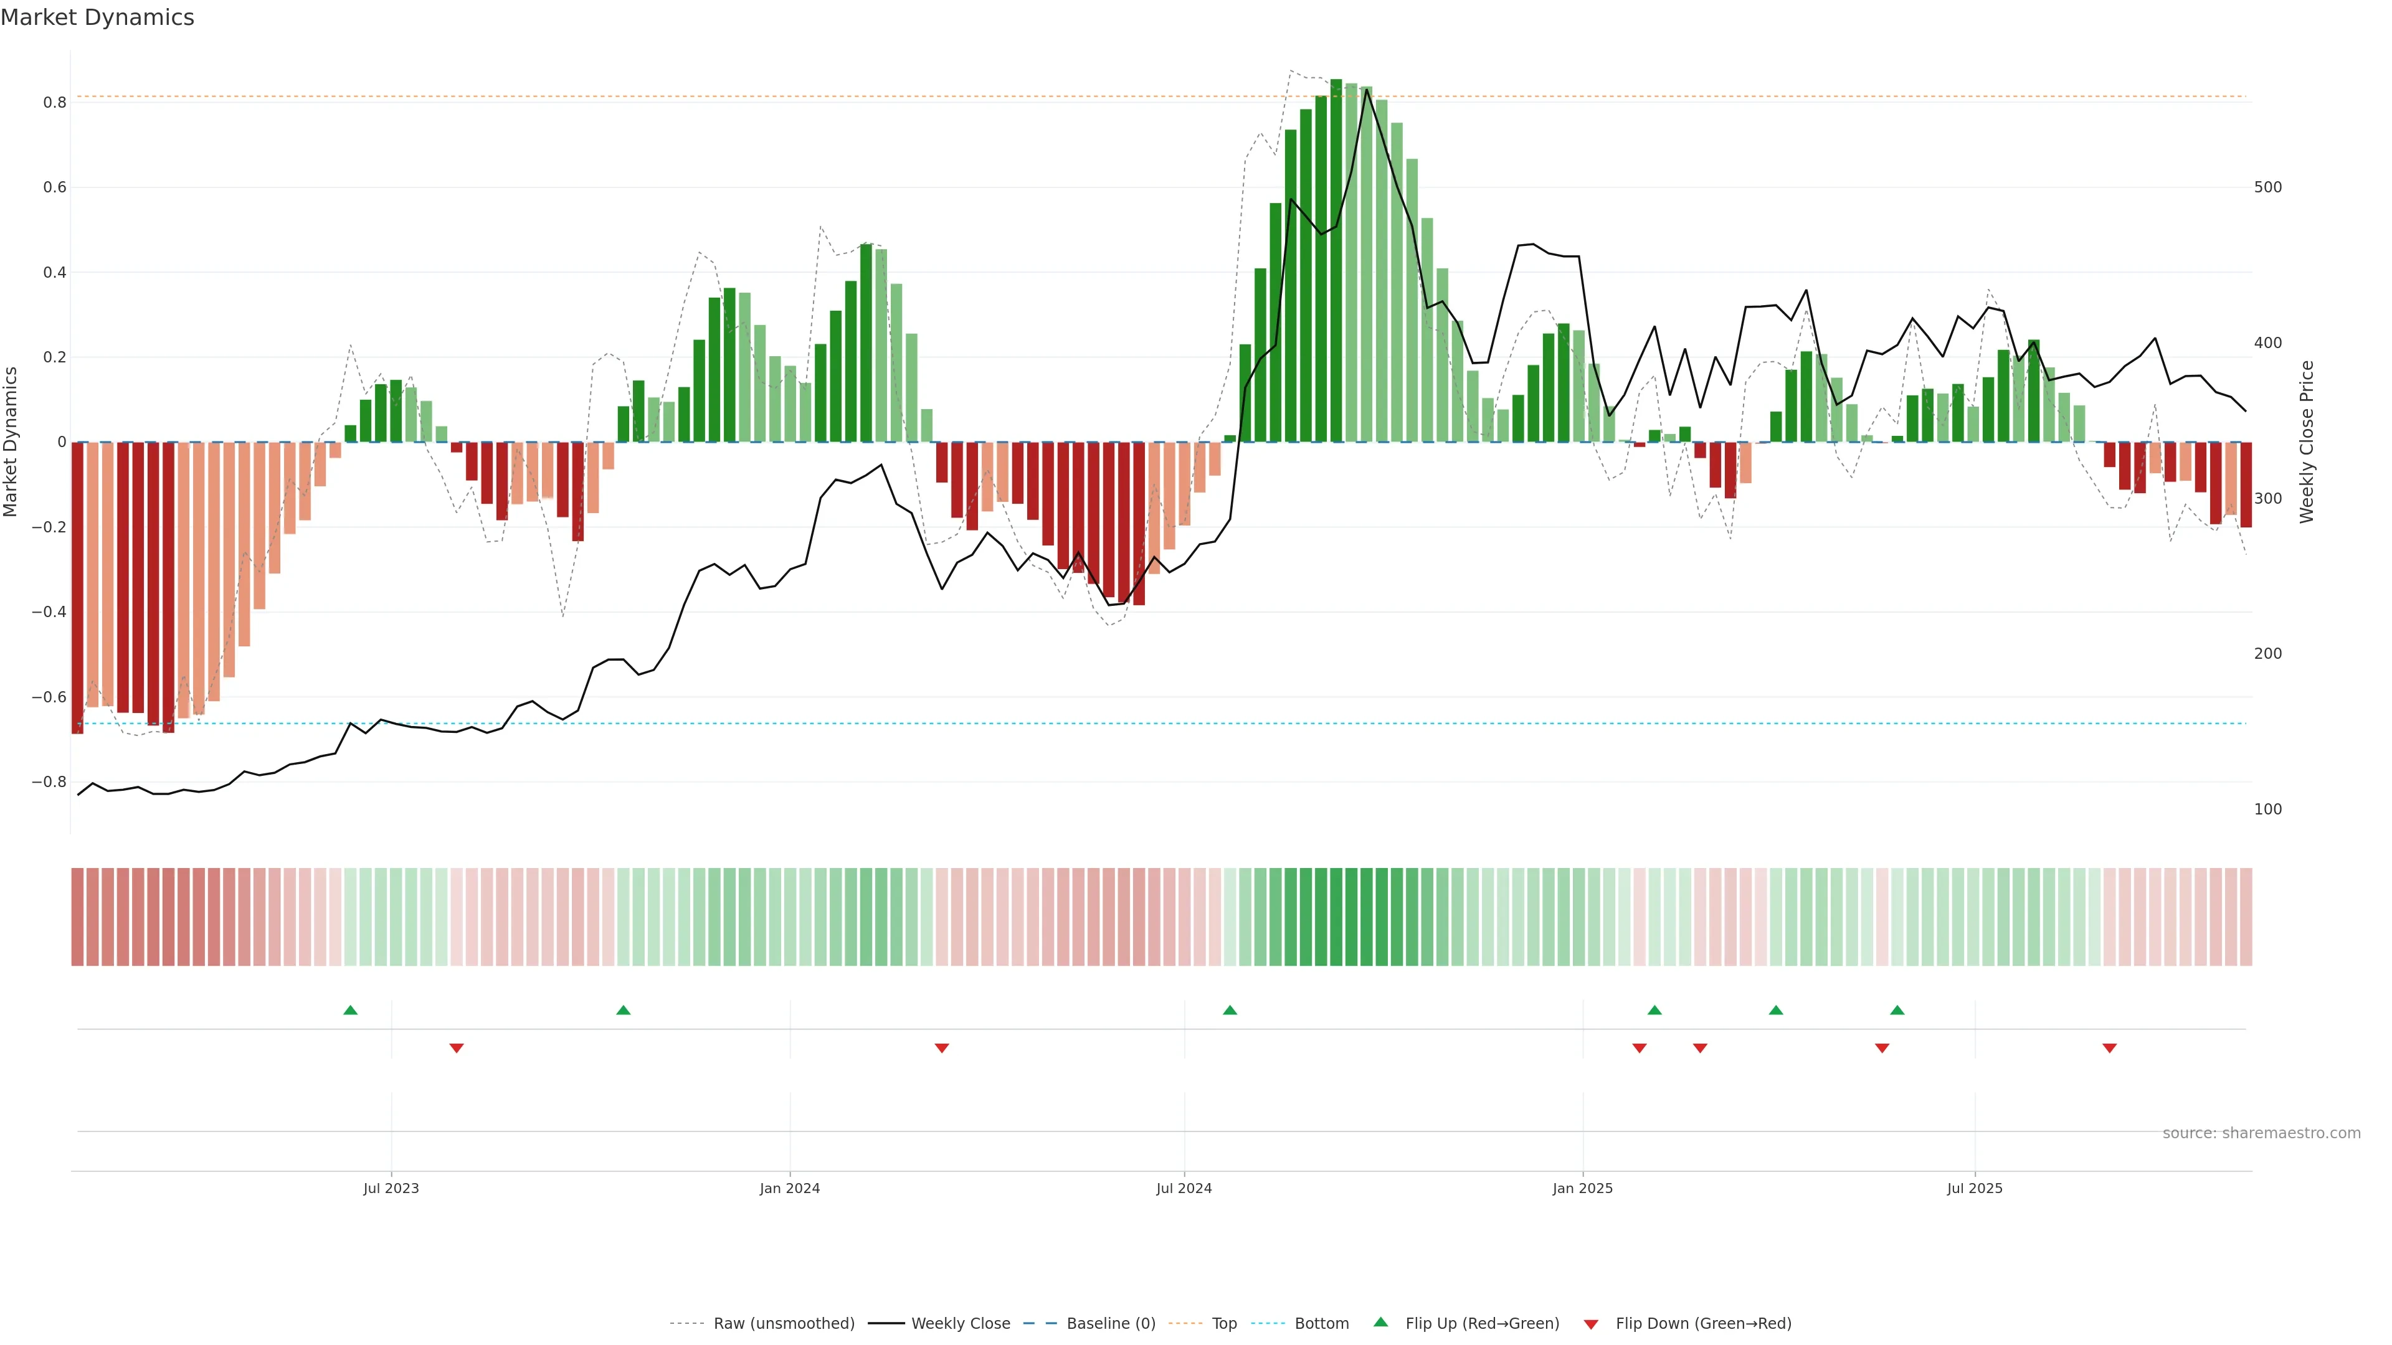
Task: Click the Market Dynamics chart title
Action: (98, 17)
